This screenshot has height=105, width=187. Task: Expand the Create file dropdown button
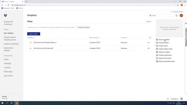pyautogui.click(x=34, y=34)
